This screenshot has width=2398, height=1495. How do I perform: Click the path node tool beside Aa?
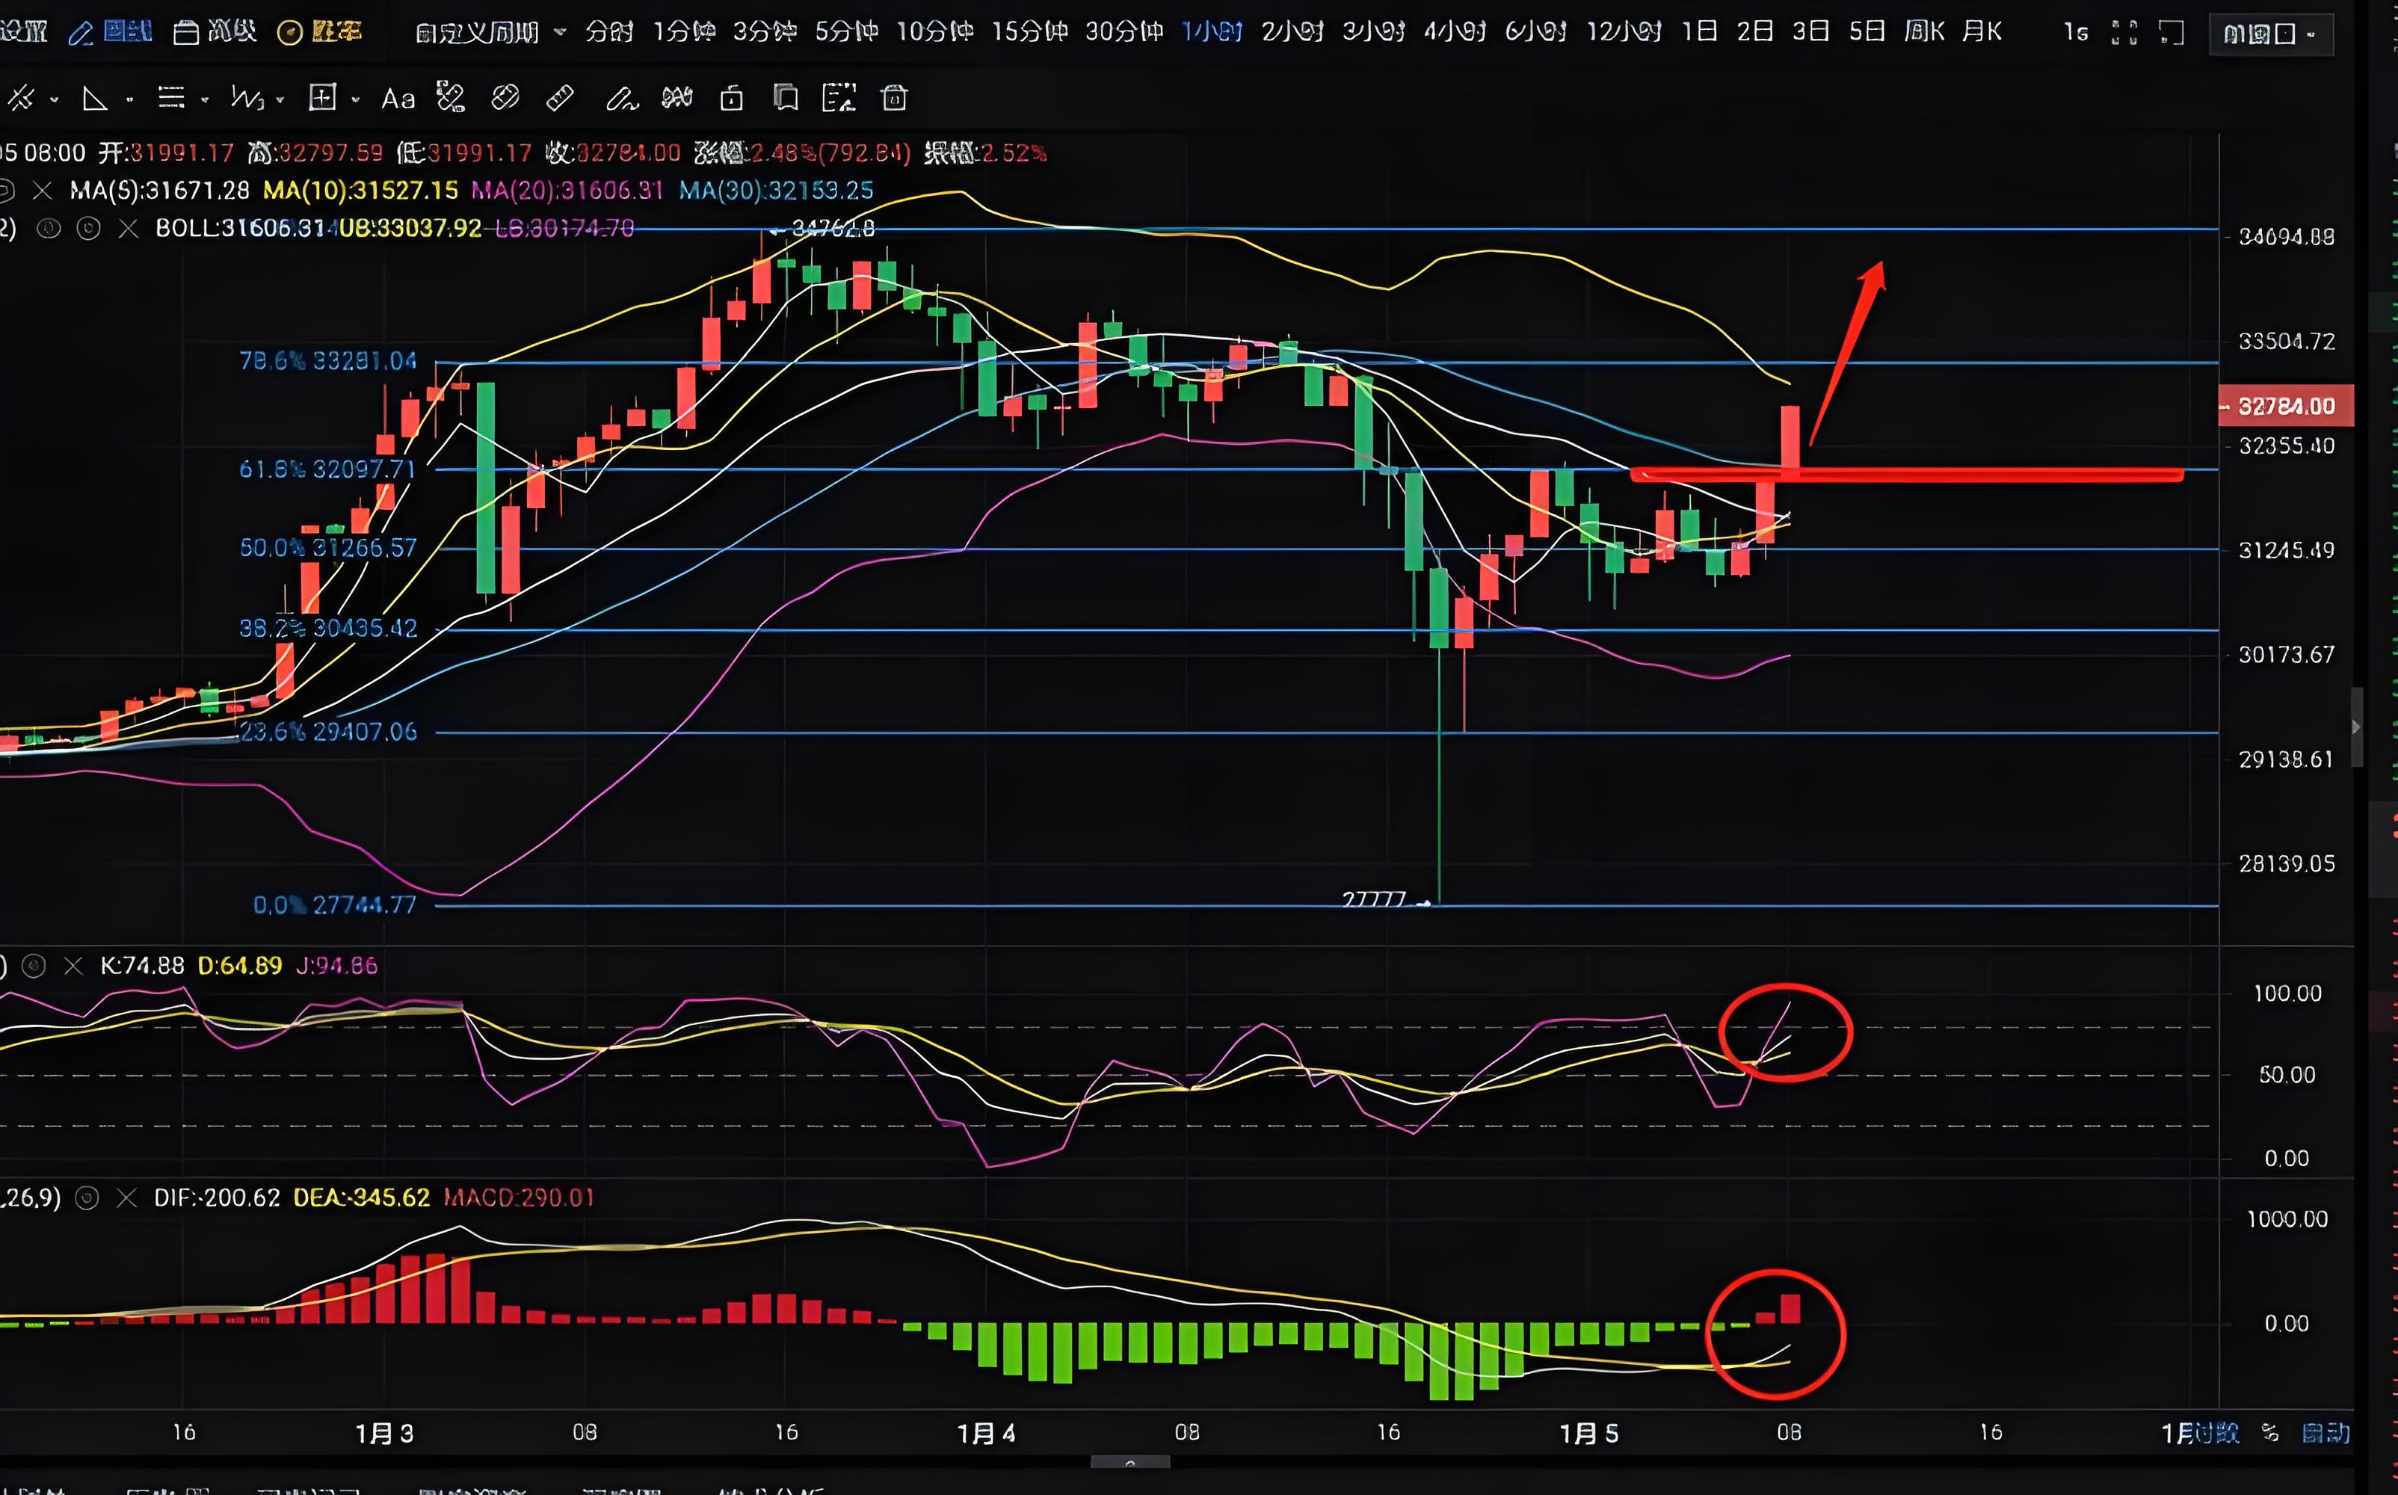tap(451, 97)
